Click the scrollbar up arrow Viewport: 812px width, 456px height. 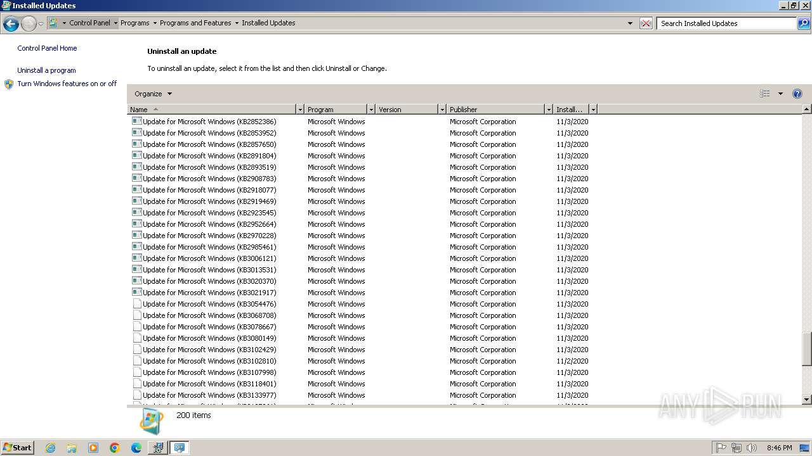[x=807, y=110]
